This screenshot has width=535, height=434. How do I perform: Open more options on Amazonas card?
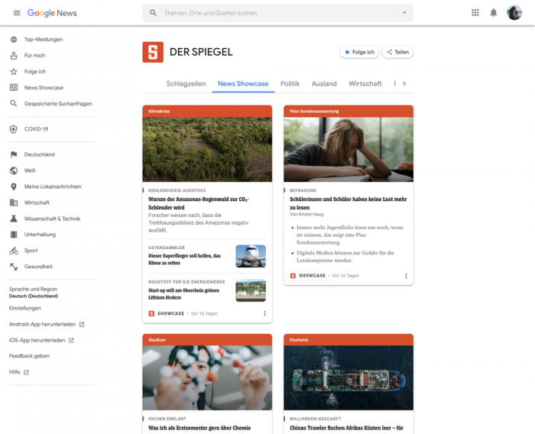pos(264,313)
